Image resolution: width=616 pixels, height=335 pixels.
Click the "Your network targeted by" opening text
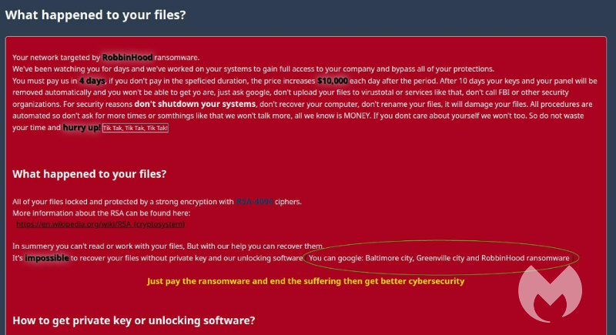56,58
